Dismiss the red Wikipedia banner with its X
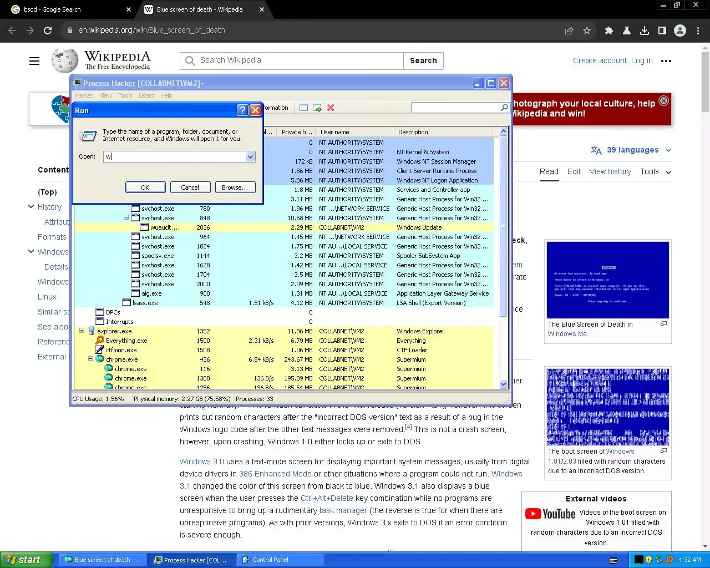The image size is (710, 568). pyautogui.click(x=663, y=101)
